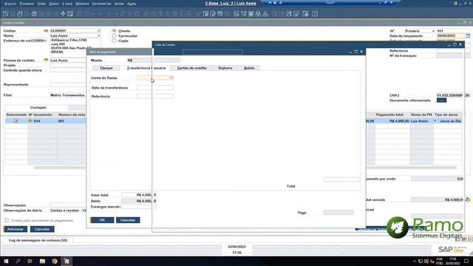This screenshot has height=266, width=473.
Task: Select the Conta radio button
Action: tap(114, 41)
